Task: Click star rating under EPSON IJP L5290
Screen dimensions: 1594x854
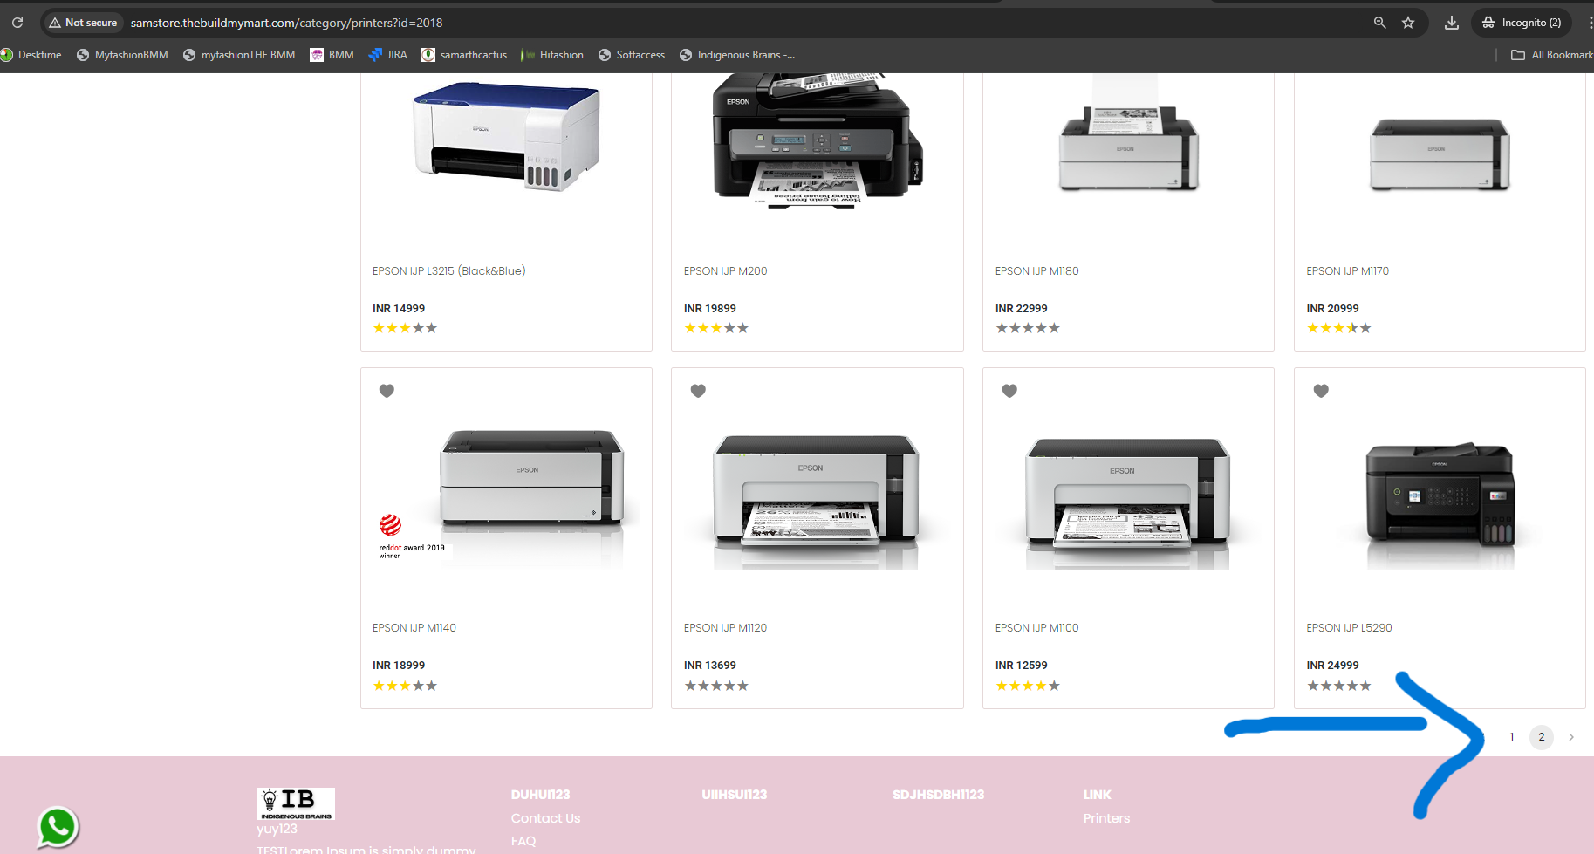Action: point(1339,686)
